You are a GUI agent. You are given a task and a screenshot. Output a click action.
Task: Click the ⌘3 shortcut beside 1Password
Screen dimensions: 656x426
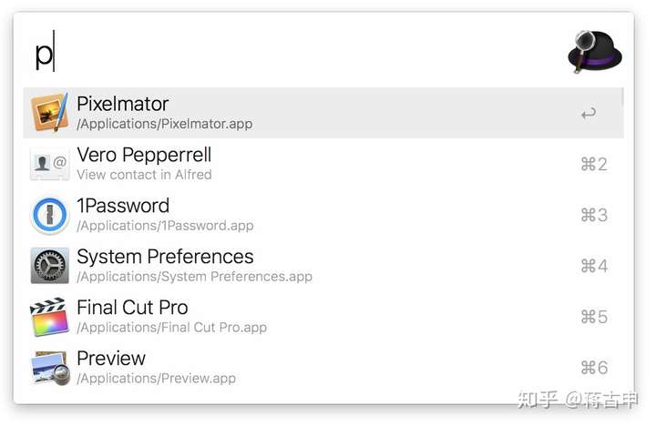point(593,215)
